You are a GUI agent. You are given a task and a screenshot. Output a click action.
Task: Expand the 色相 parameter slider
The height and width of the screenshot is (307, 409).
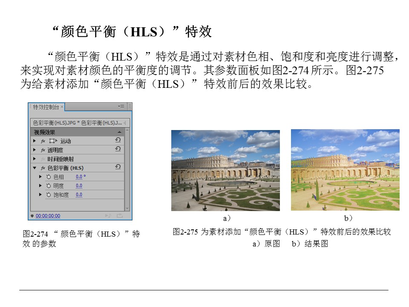tap(40, 177)
